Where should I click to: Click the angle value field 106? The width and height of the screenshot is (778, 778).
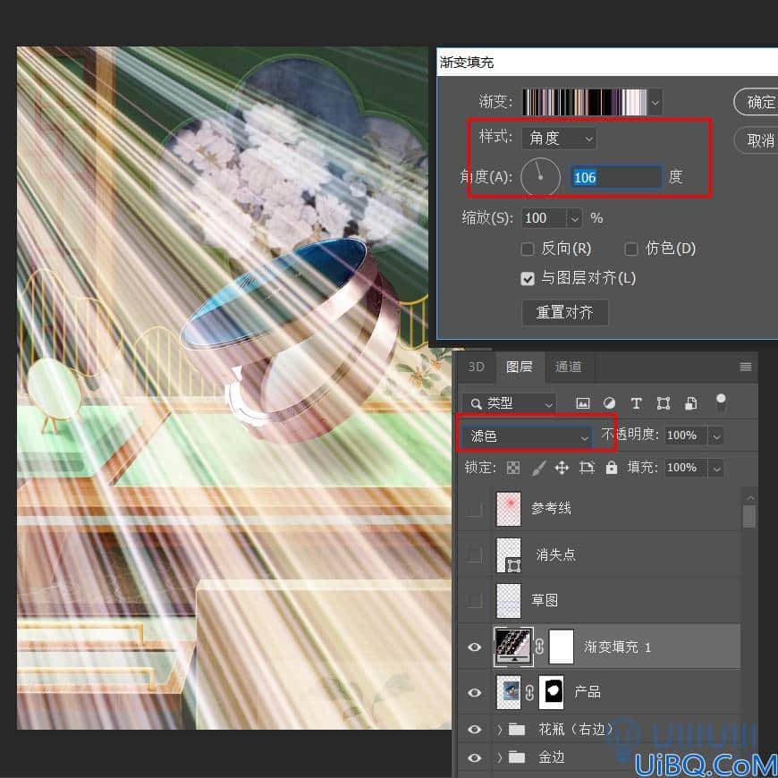pos(616,177)
